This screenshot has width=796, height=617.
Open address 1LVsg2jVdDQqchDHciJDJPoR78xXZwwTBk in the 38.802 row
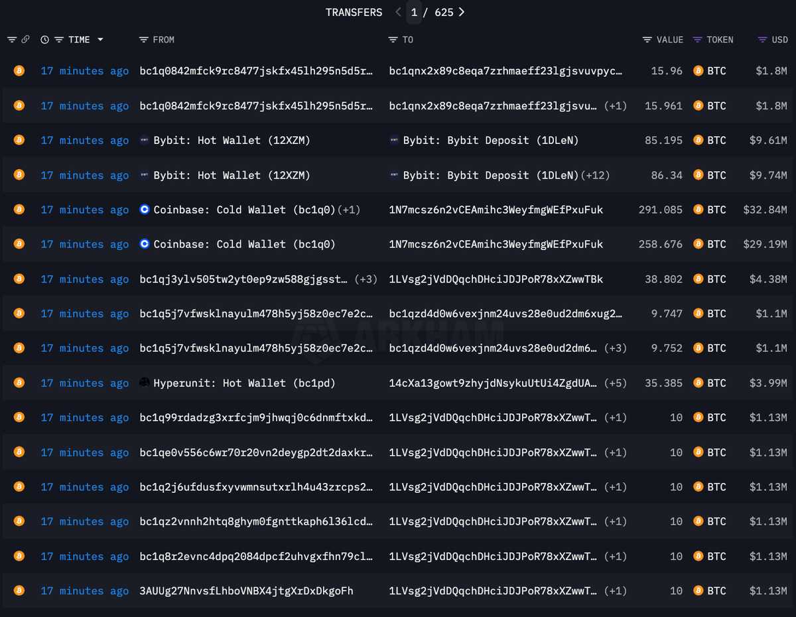click(x=496, y=279)
